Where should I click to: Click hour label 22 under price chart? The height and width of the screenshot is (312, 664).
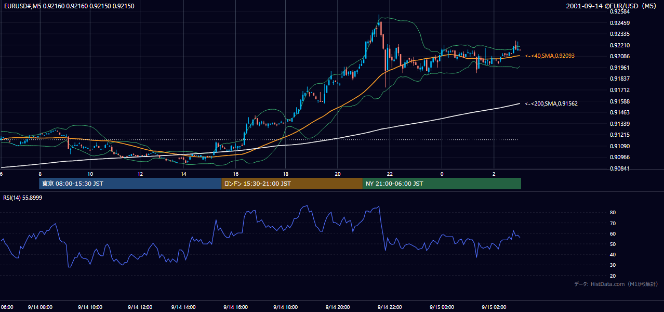click(390, 174)
